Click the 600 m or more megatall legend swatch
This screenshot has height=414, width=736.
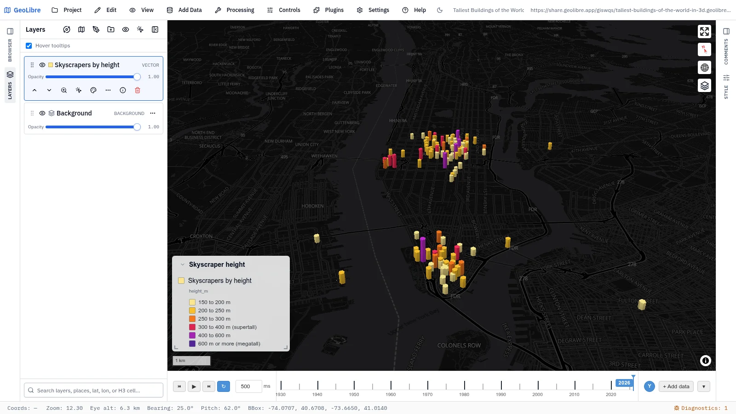pos(192,344)
